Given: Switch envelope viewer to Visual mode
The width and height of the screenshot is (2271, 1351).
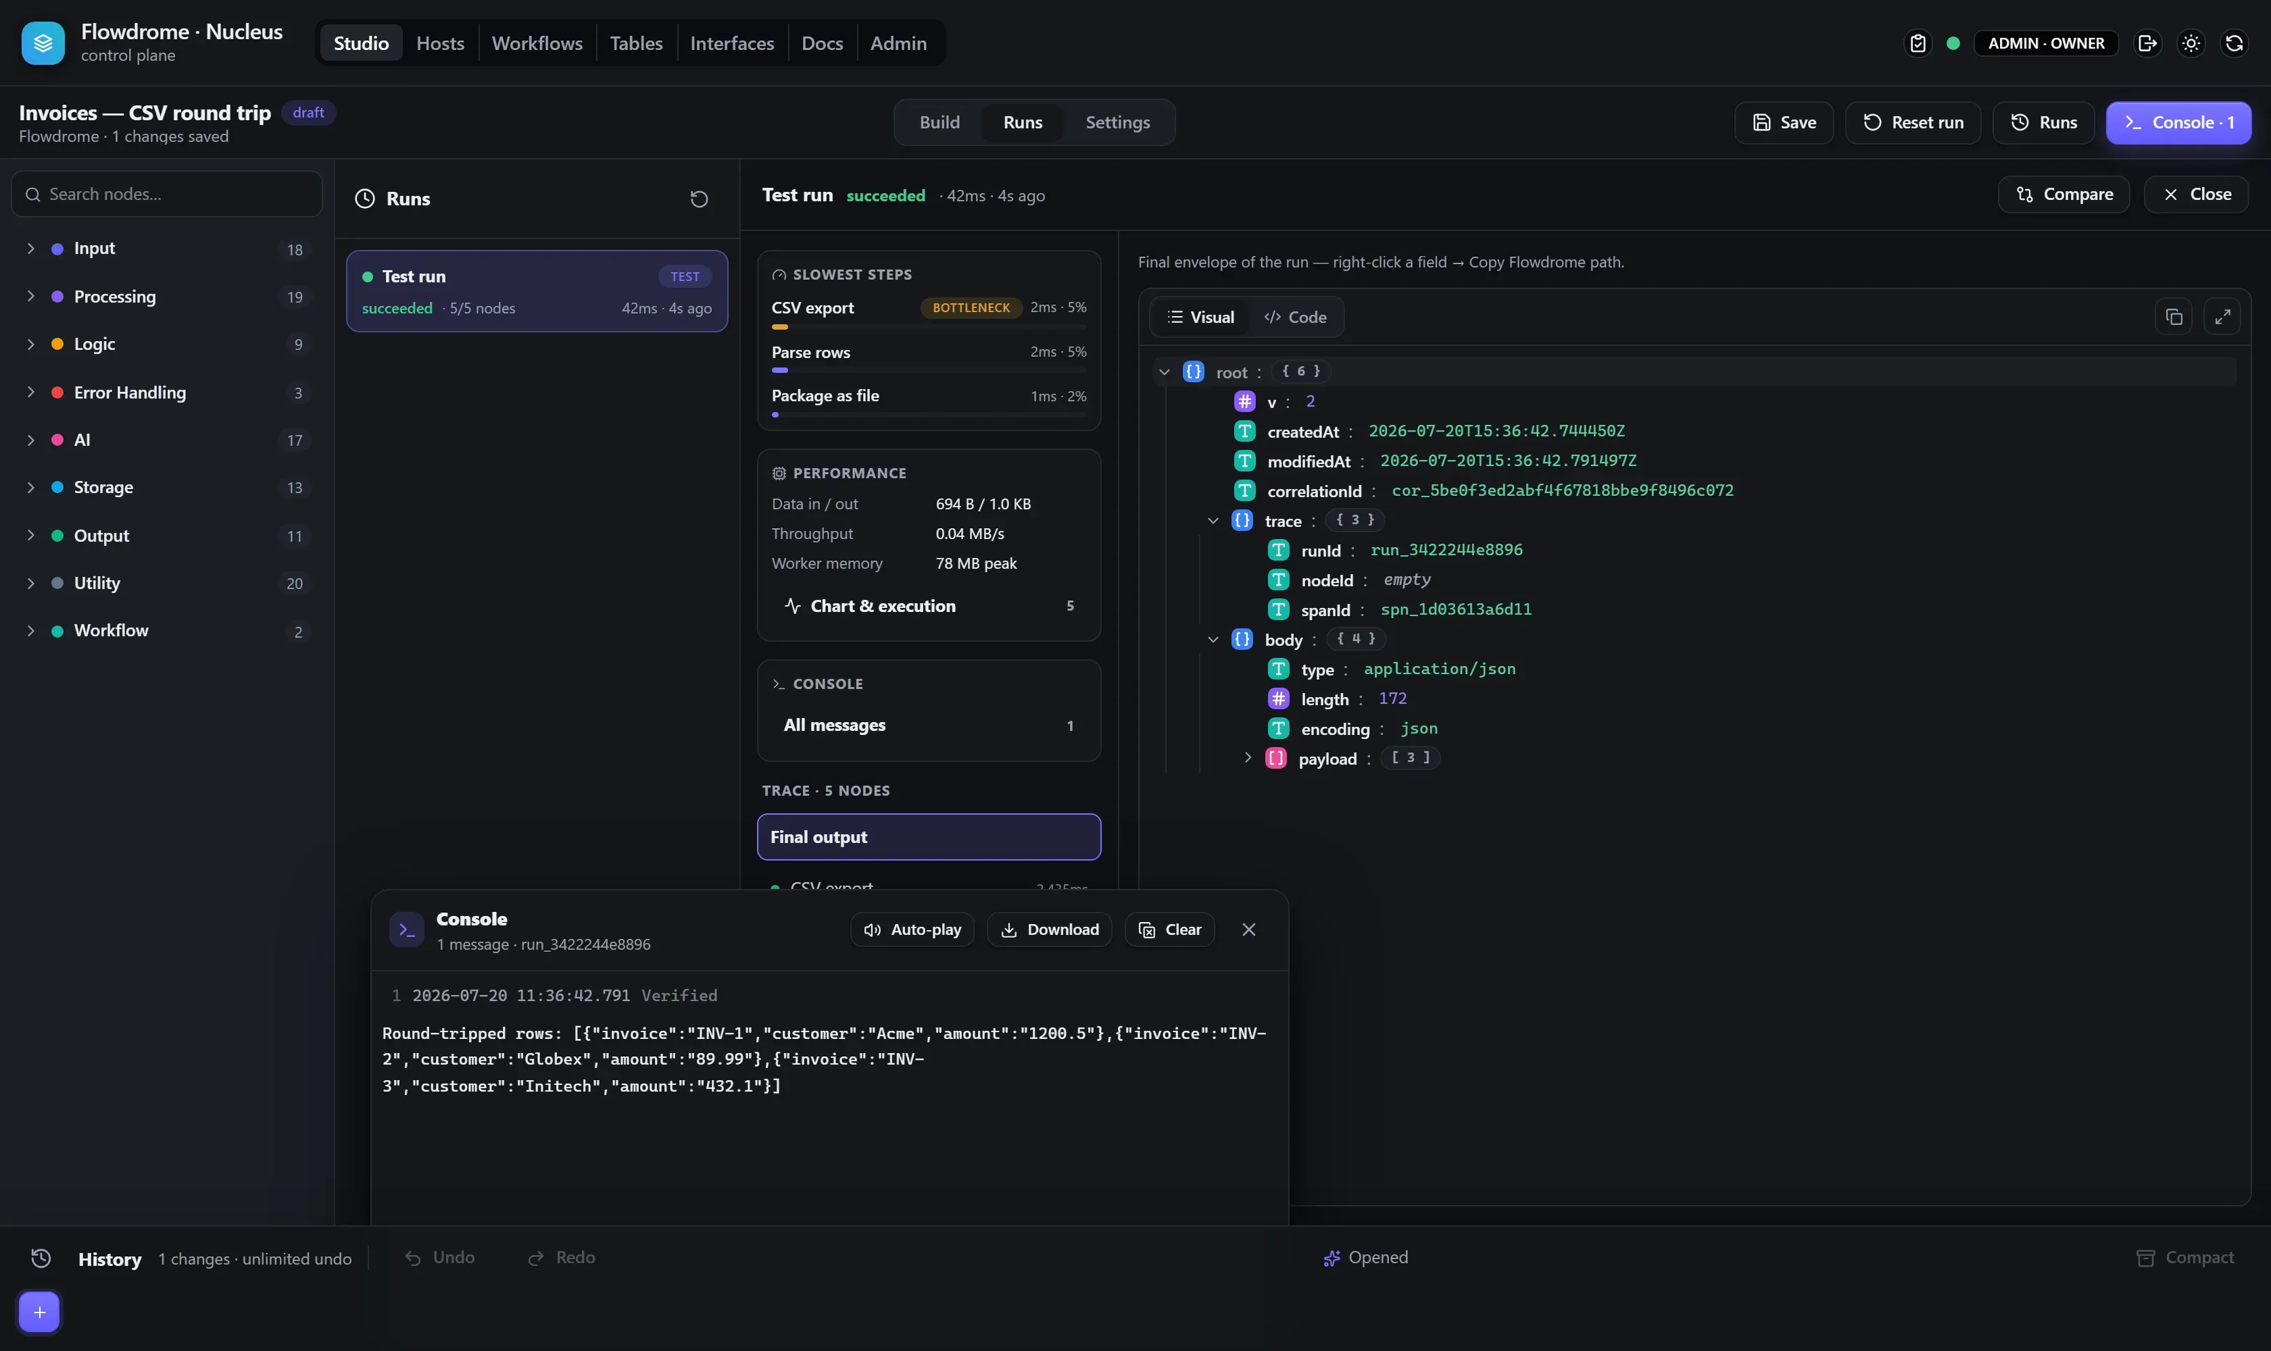Looking at the screenshot, I should coord(1200,317).
